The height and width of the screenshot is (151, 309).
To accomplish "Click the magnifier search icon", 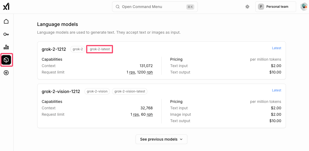I will pyautogui.click(x=117, y=7).
